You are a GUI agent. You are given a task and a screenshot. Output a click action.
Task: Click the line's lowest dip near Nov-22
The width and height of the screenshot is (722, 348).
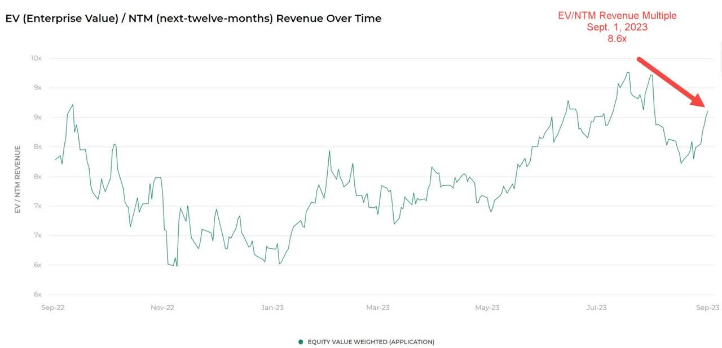(177, 266)
